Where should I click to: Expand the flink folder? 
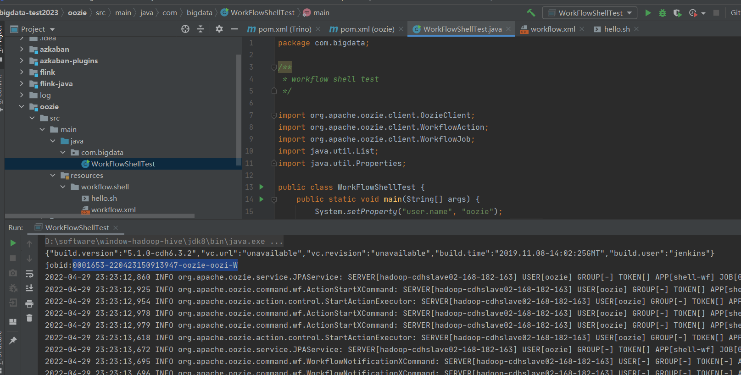coord(22,72)
